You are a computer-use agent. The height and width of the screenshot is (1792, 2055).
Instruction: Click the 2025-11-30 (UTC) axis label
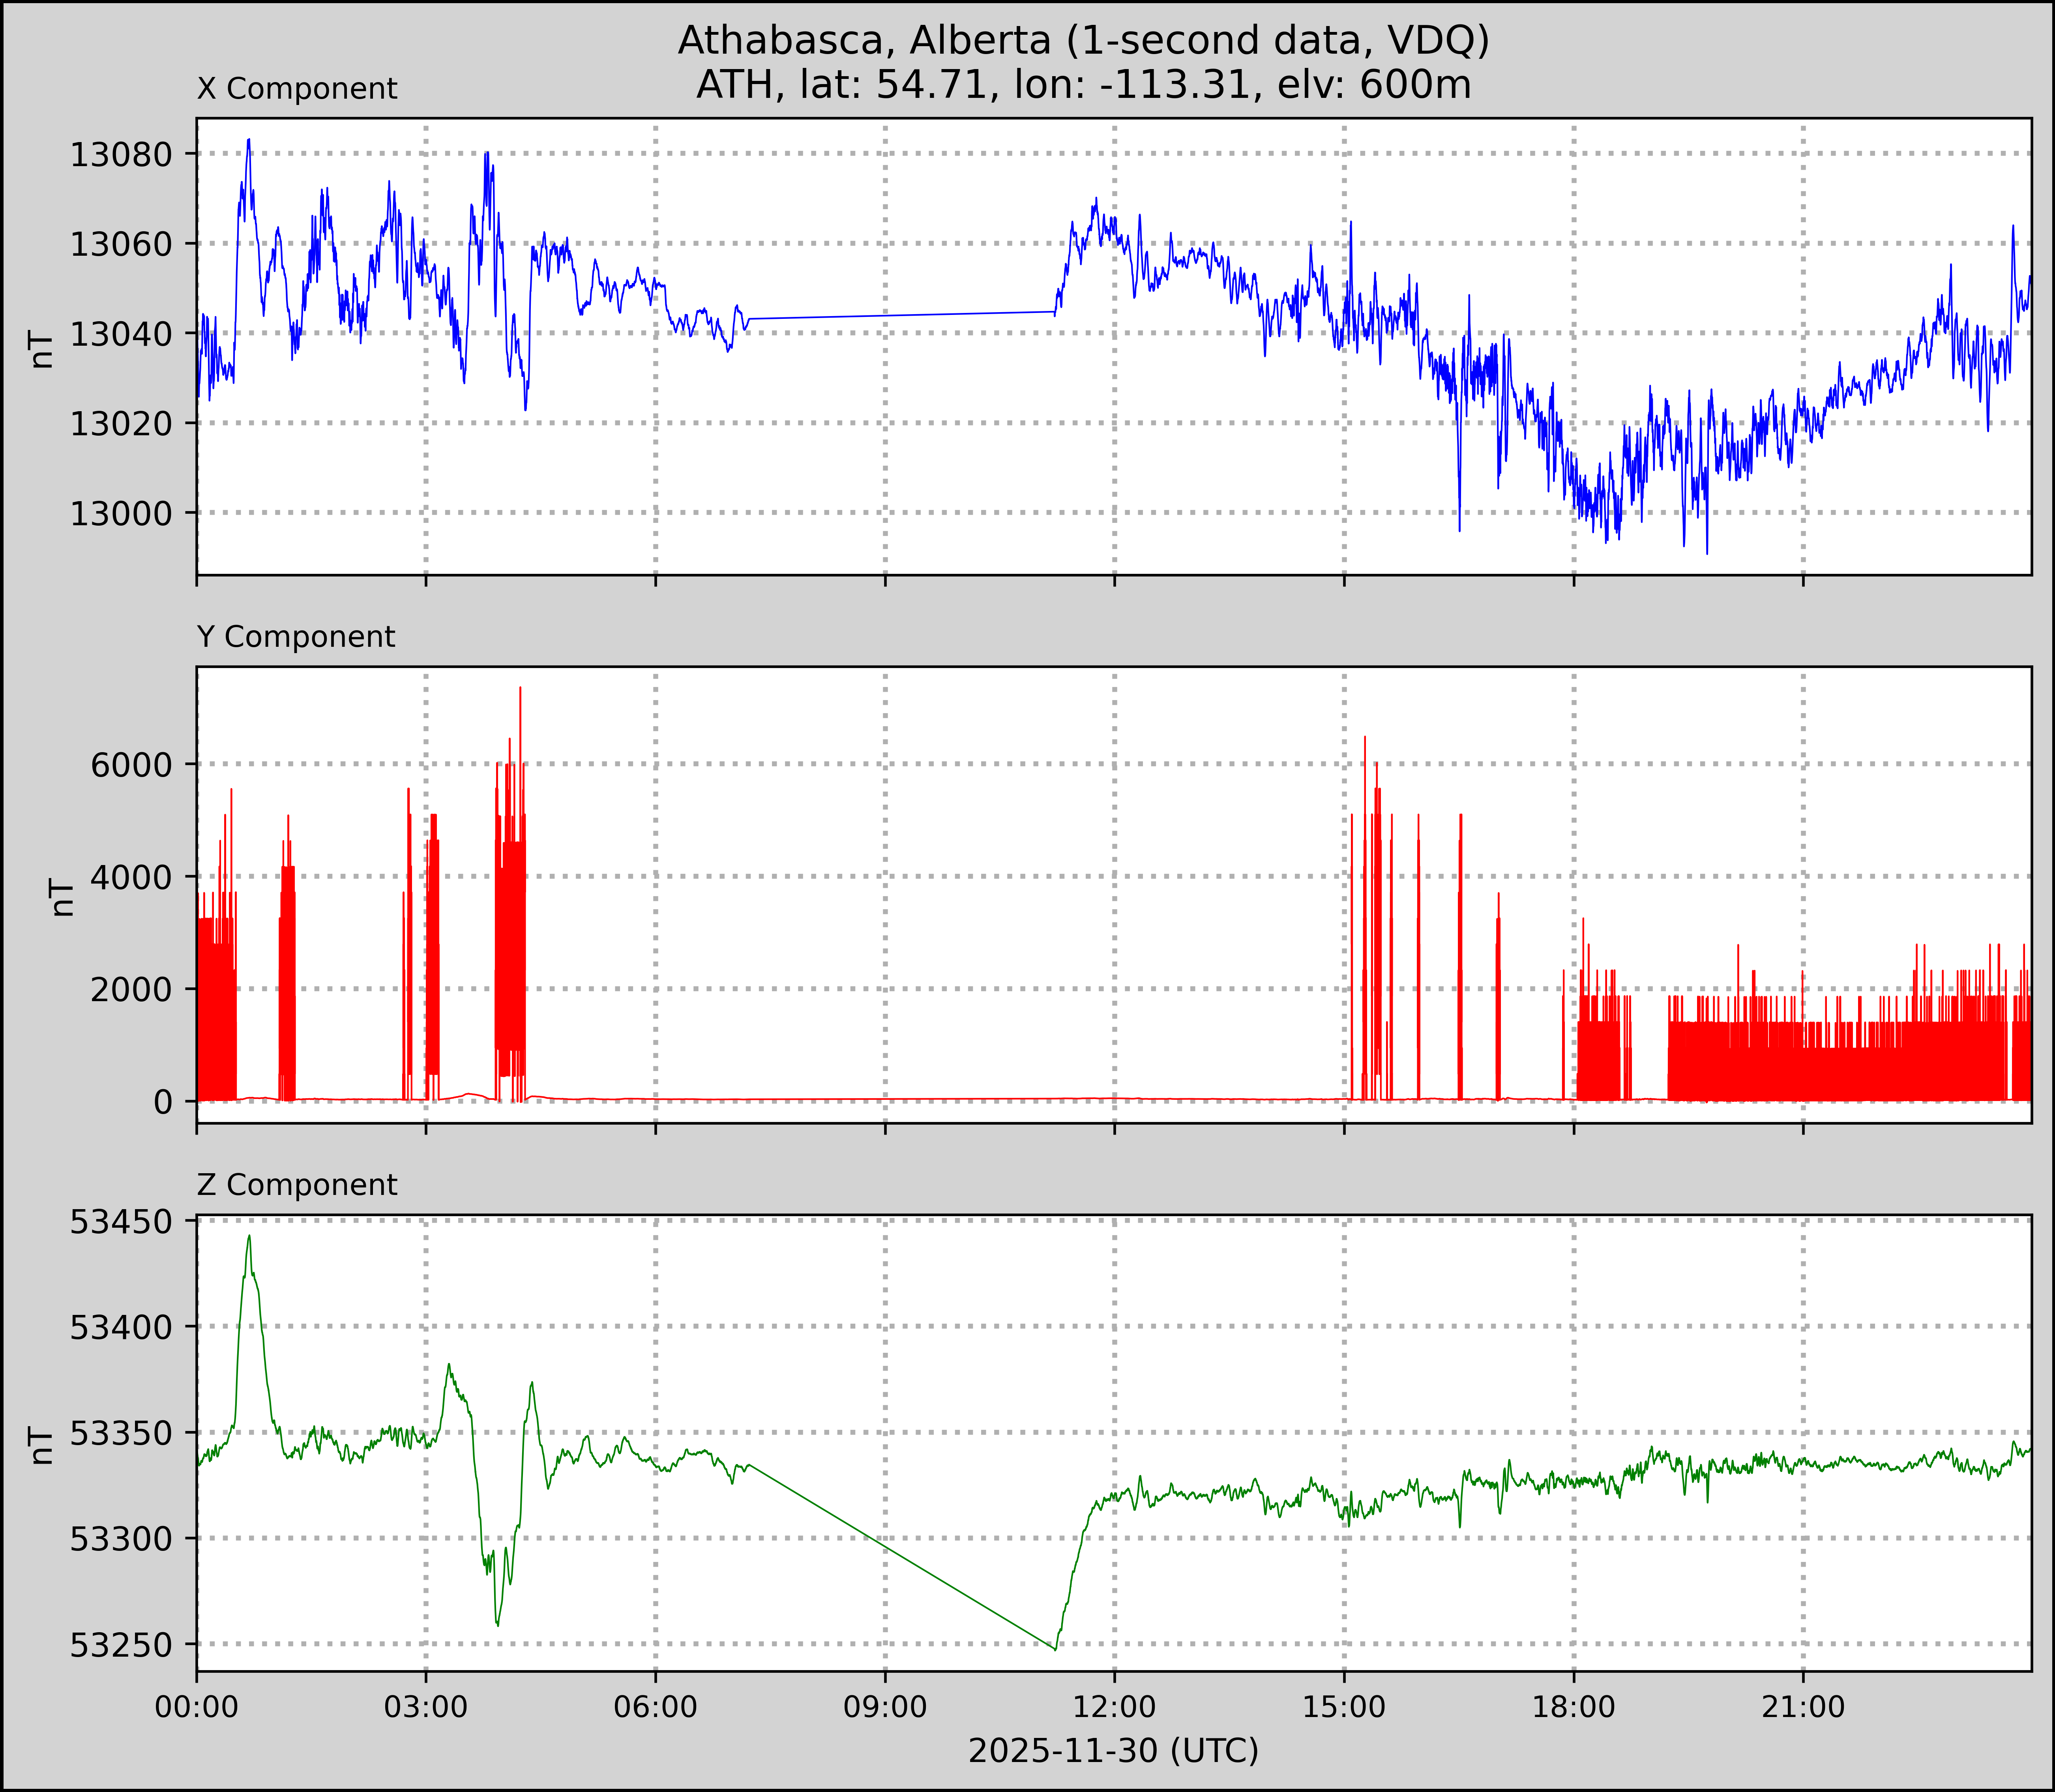1113,1751
